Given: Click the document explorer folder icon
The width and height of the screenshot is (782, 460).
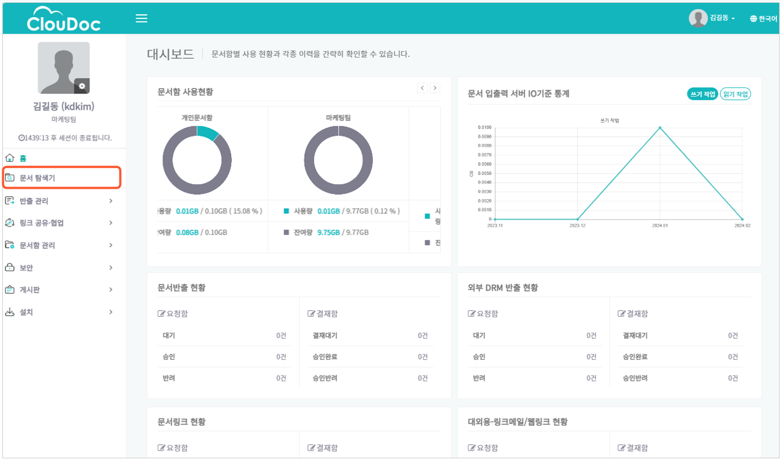Looking at the screenshot, I should click(9, 178).
